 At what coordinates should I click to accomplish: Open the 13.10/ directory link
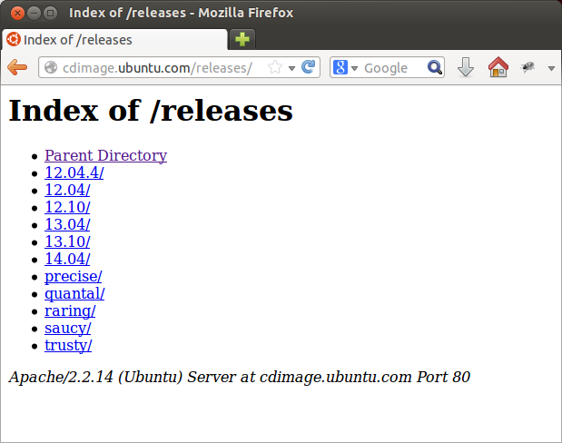67,241
